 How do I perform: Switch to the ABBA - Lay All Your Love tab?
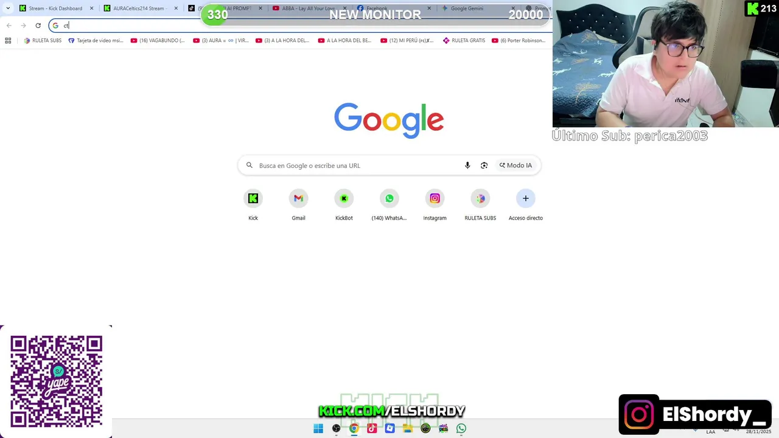tap(308, 9)
